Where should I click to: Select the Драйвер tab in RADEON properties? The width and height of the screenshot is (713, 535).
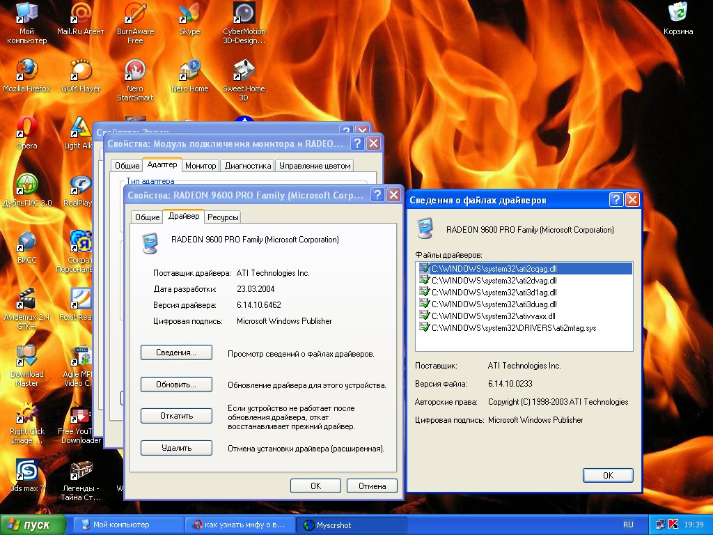(184, 216)
